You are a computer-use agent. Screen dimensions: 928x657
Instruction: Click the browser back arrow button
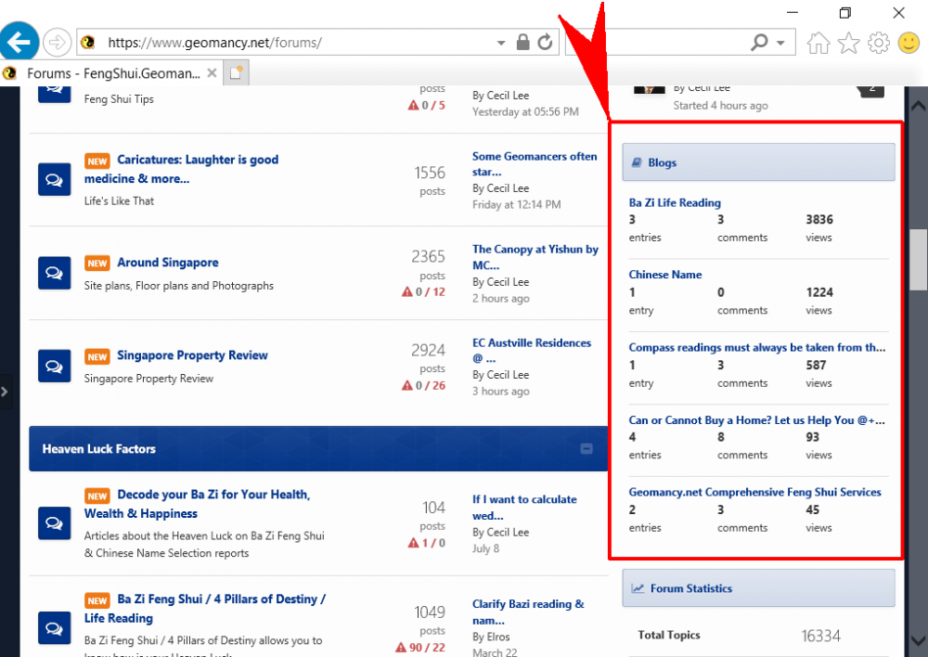pos(19,42)
